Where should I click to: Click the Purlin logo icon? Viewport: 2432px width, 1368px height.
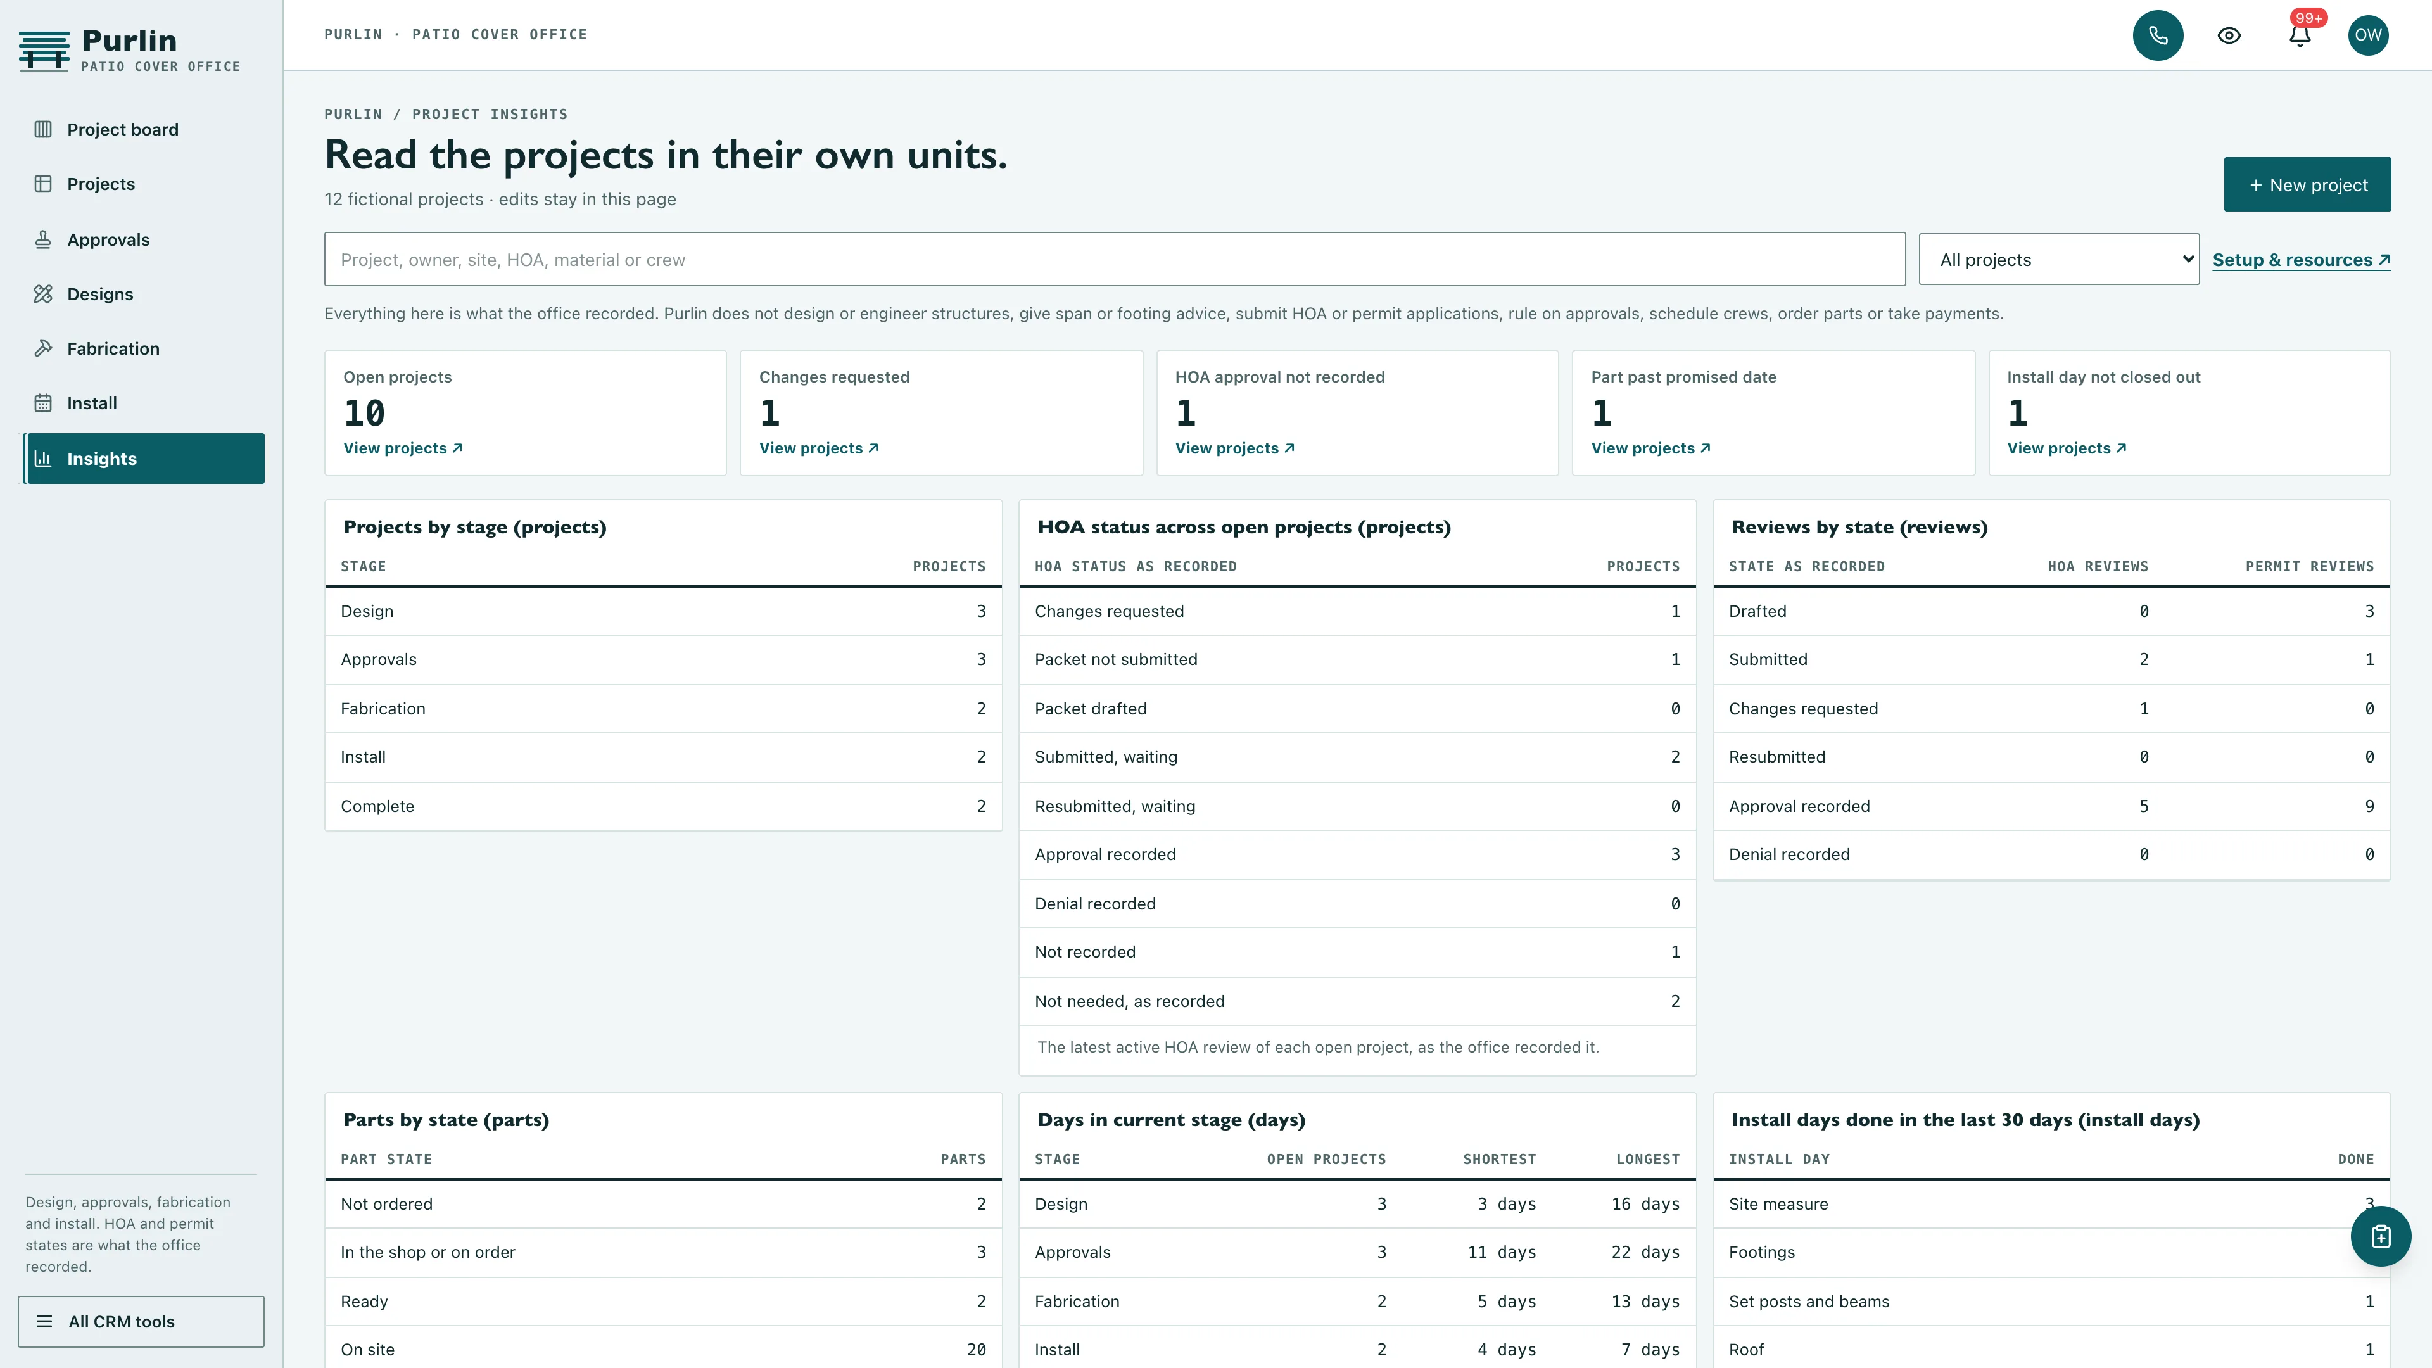click(44, 51)
